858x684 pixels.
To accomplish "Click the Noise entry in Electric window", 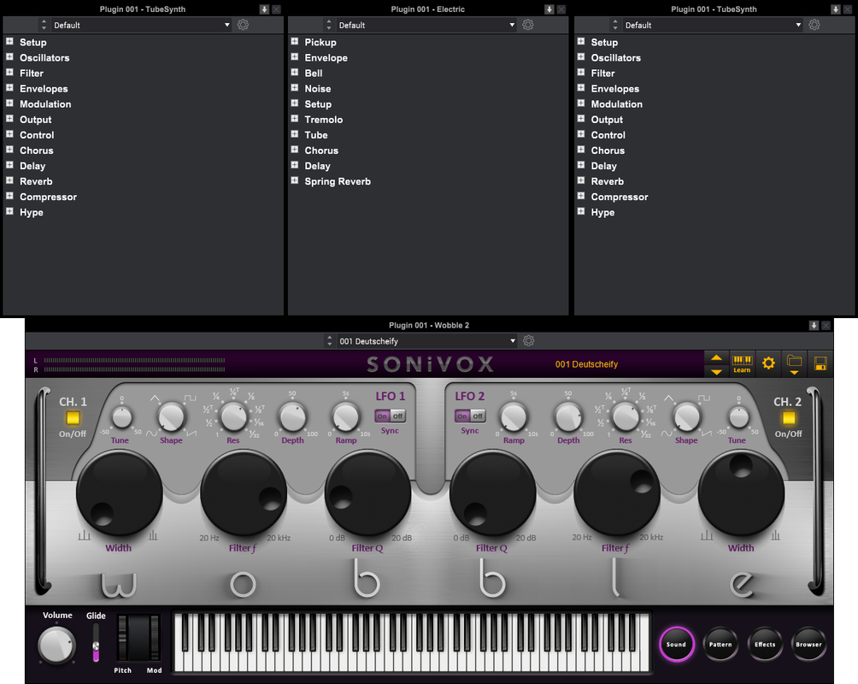I will click(318, 89).
